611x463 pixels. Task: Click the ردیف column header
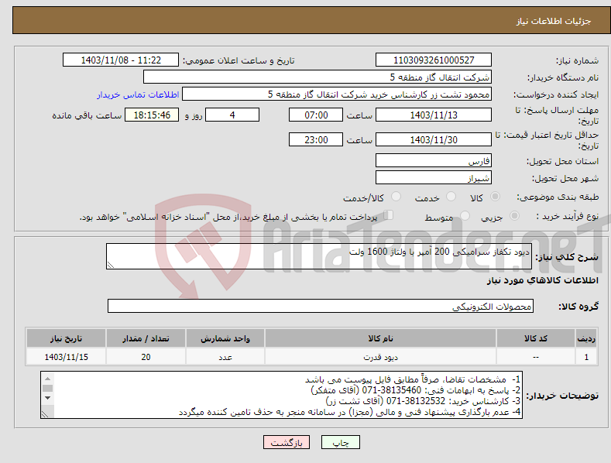tap(586, 338)
